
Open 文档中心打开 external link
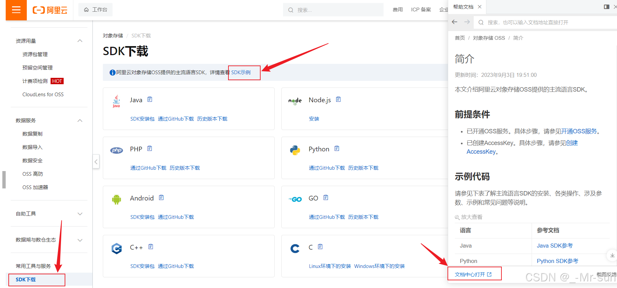click(473, 274)
